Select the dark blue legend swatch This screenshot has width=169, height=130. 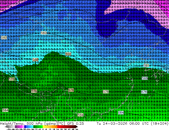click(x=25, y=127)
